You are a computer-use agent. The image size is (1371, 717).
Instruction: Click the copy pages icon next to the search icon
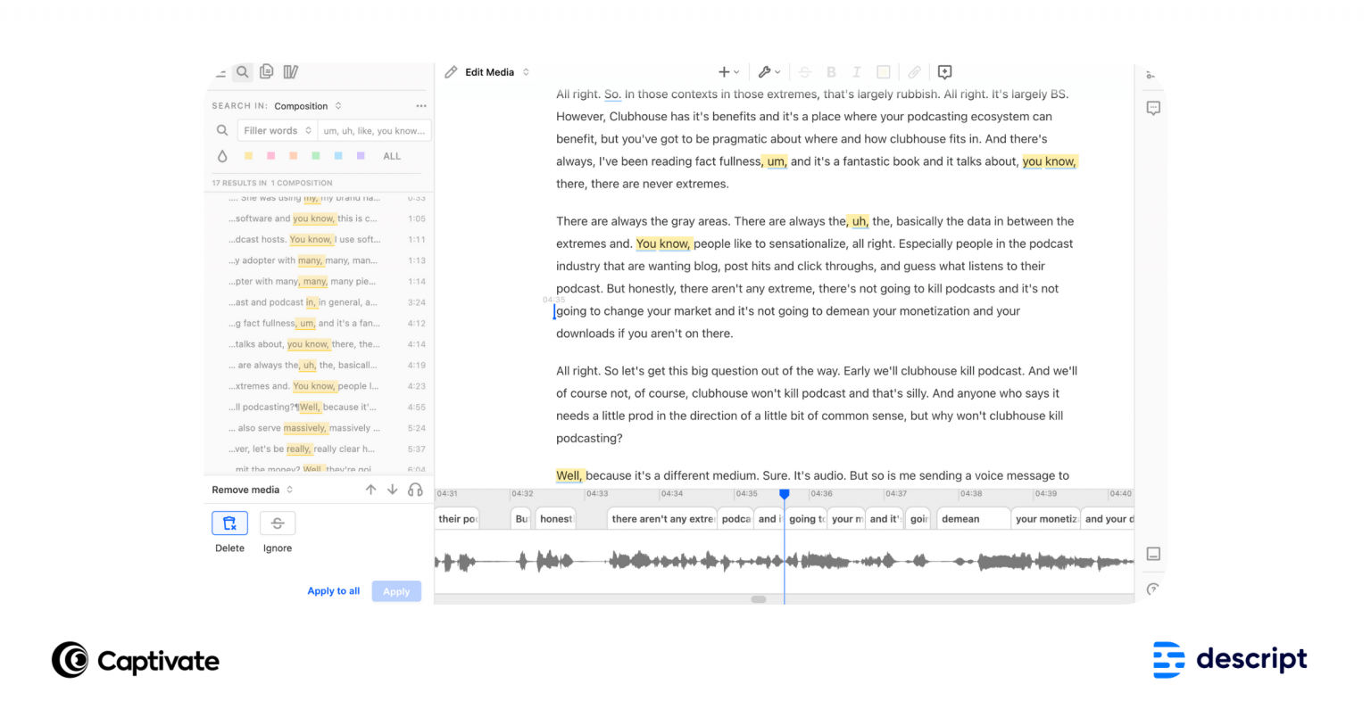click(266, 72)
